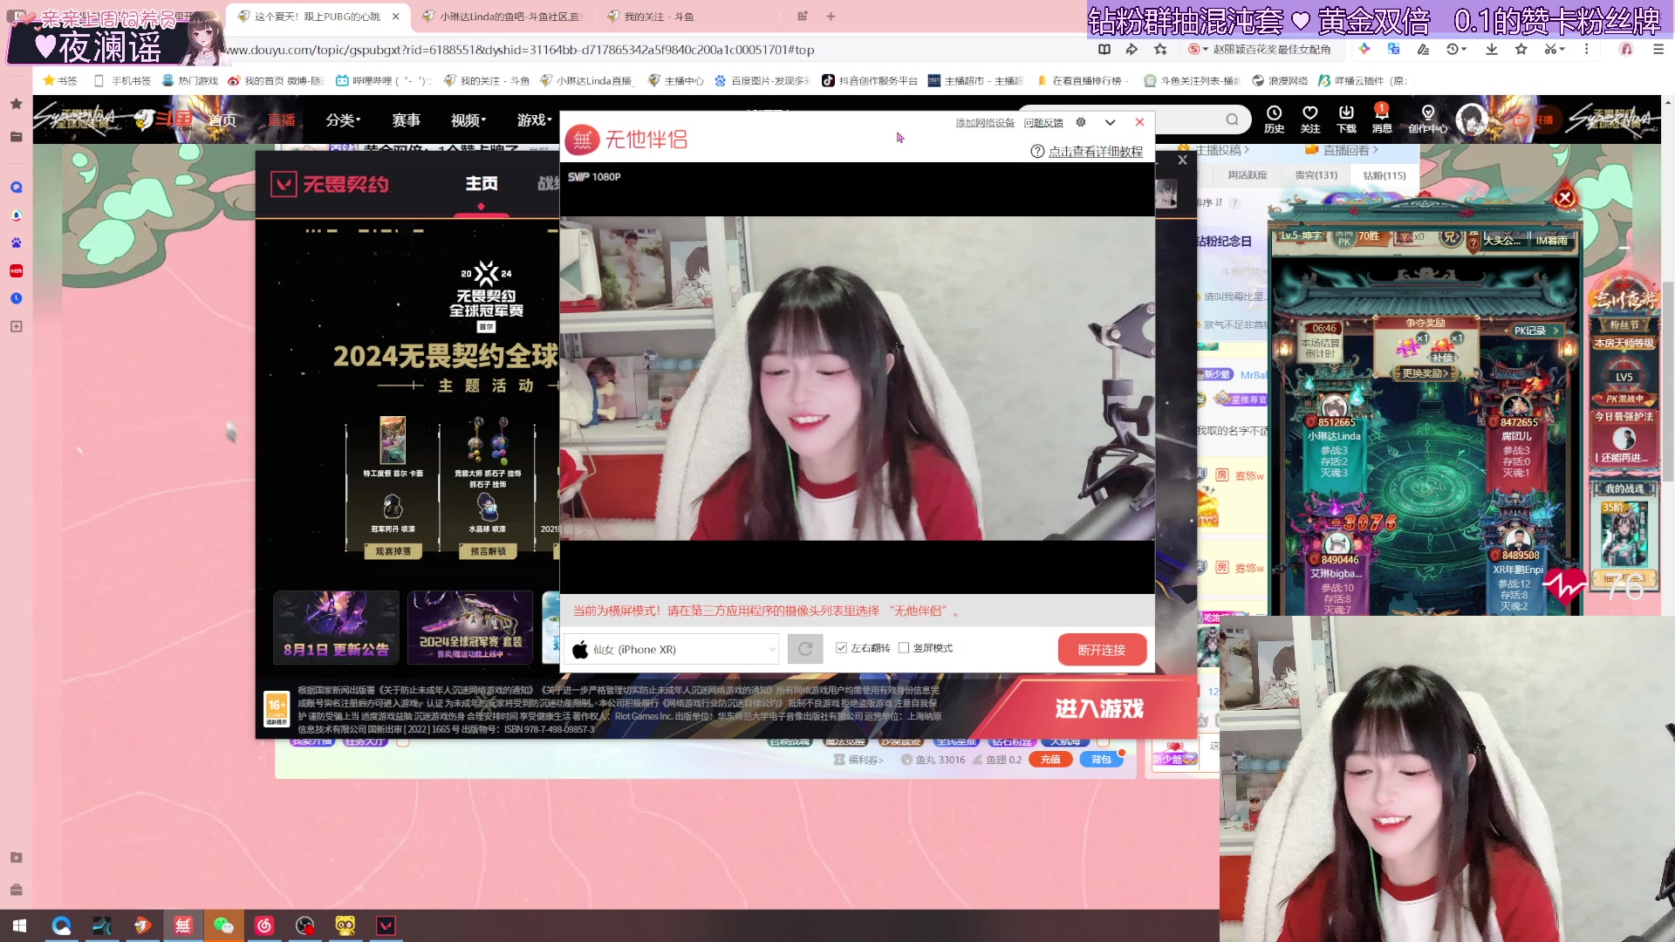
Task: Open 背包 backpack button
Action: (1101, 760)
